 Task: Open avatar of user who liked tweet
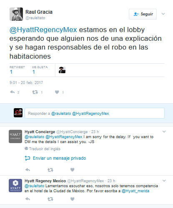coord(62,70)
